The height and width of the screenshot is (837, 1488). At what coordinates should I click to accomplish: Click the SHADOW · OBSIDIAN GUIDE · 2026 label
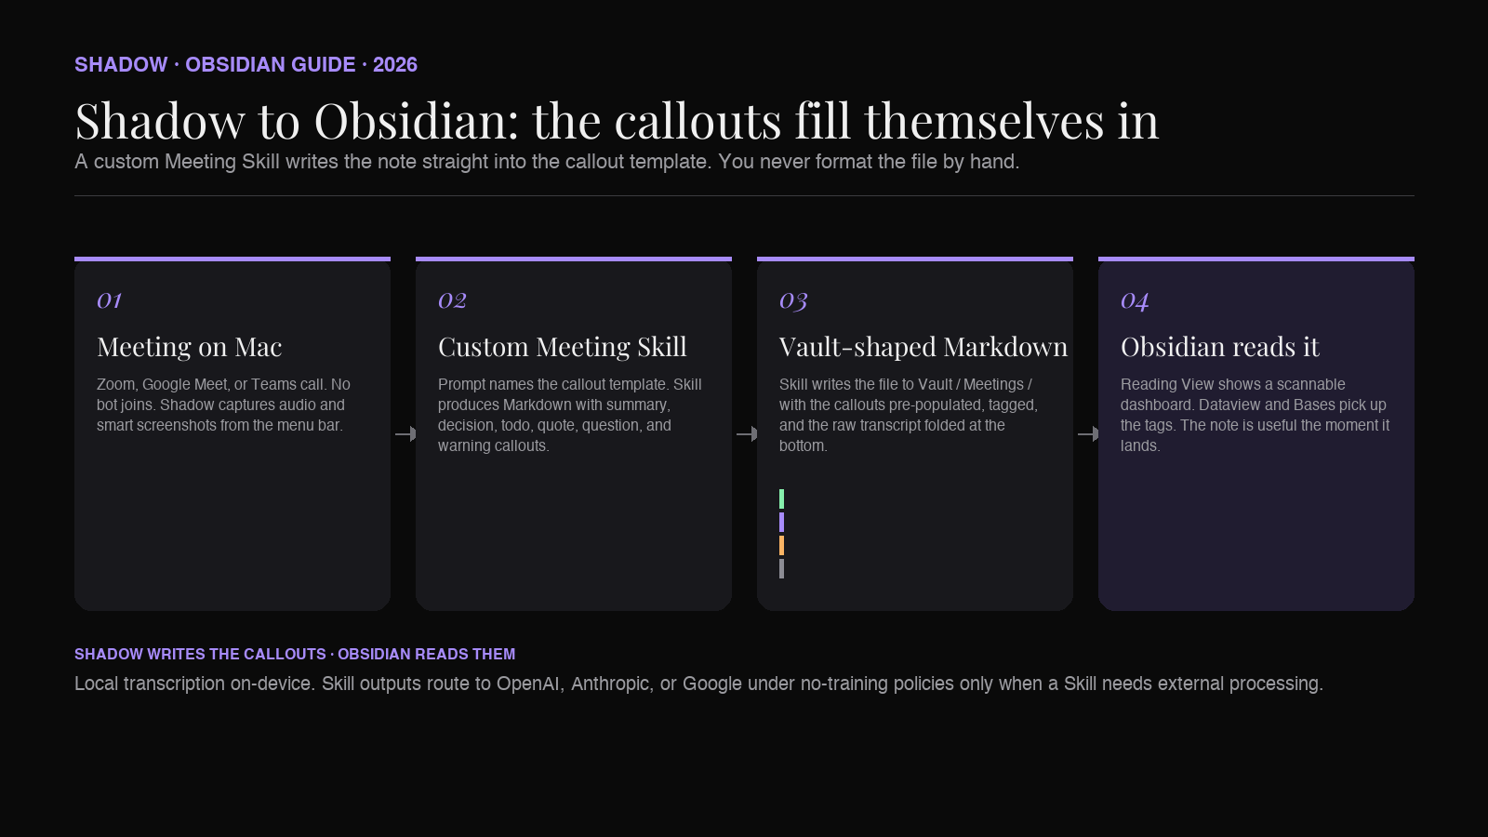click(246, 65)
